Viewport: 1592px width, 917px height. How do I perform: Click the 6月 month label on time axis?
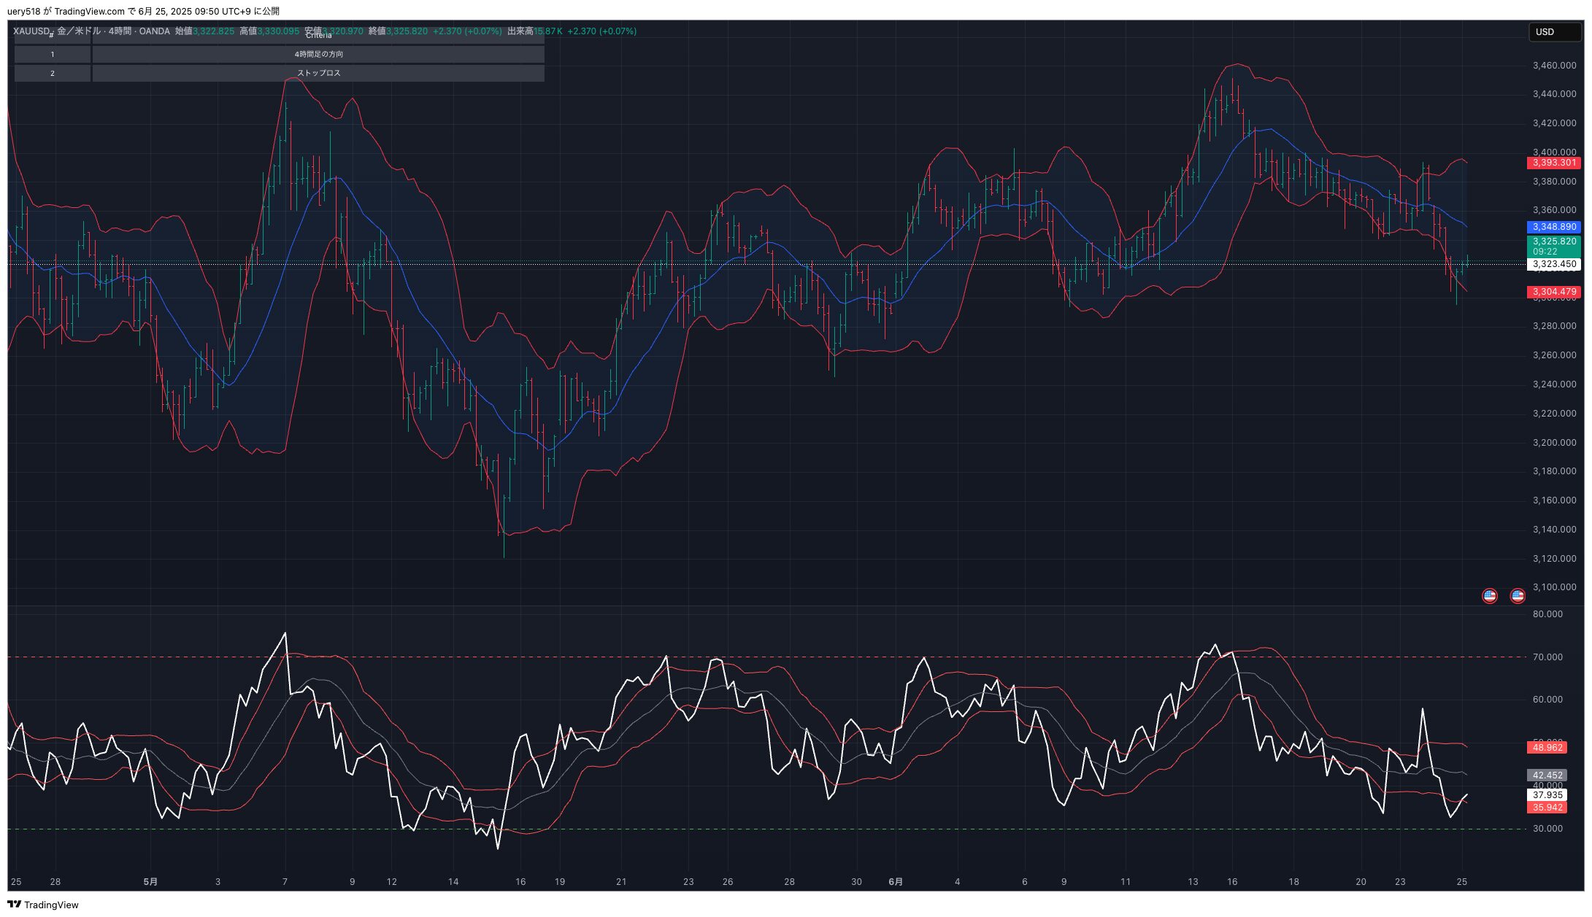pyautogui.click(x=896, y=882)
